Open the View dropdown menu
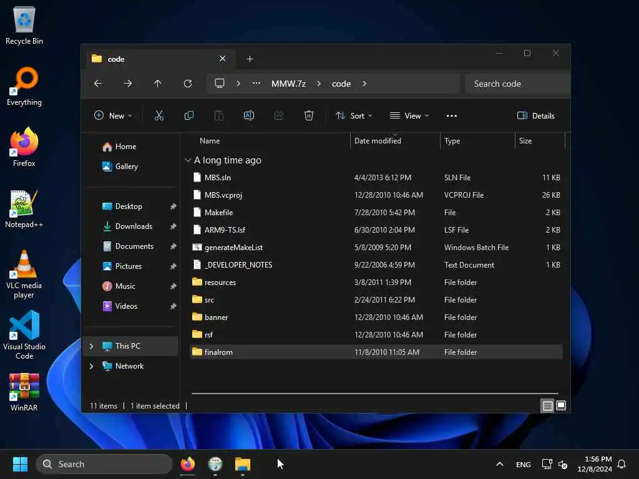Viewport: 639px width, 479px height. coord(409,115)
